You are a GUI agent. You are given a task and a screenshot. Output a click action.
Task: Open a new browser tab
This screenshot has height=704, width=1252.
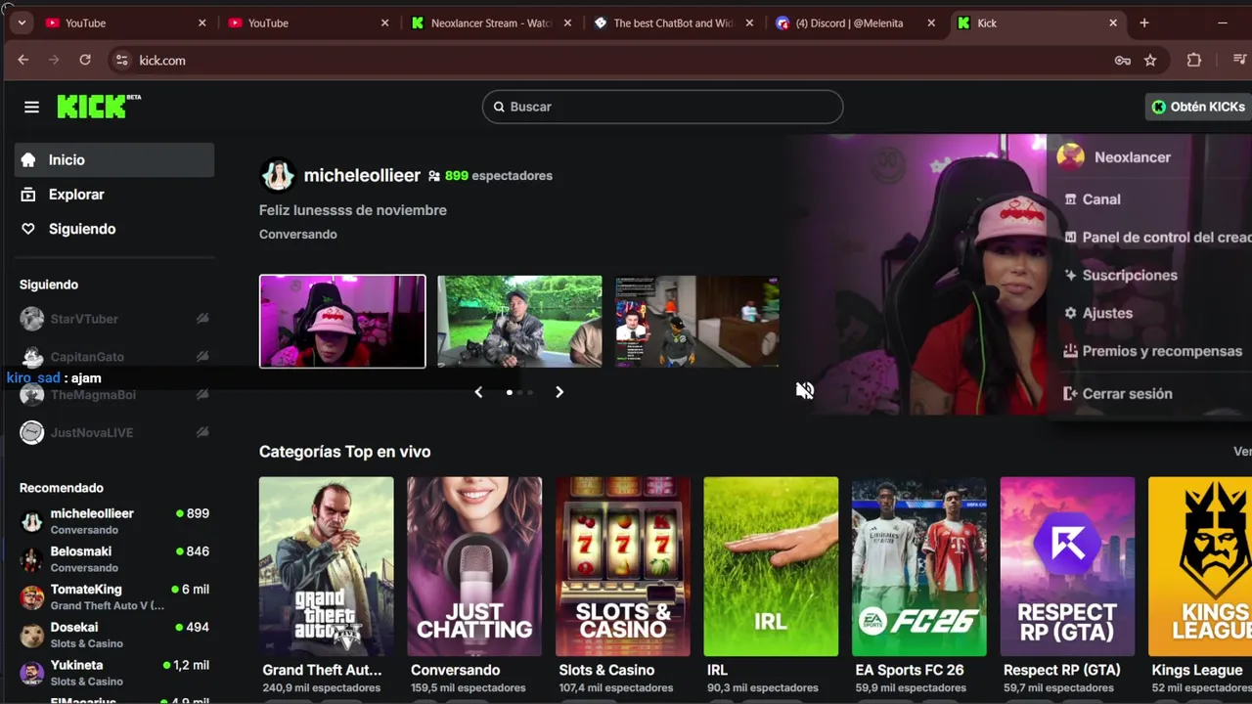pos(1143,22)
